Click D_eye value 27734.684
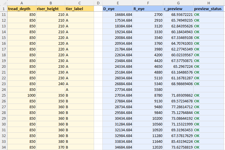225x150 pixels. point(118,90)
